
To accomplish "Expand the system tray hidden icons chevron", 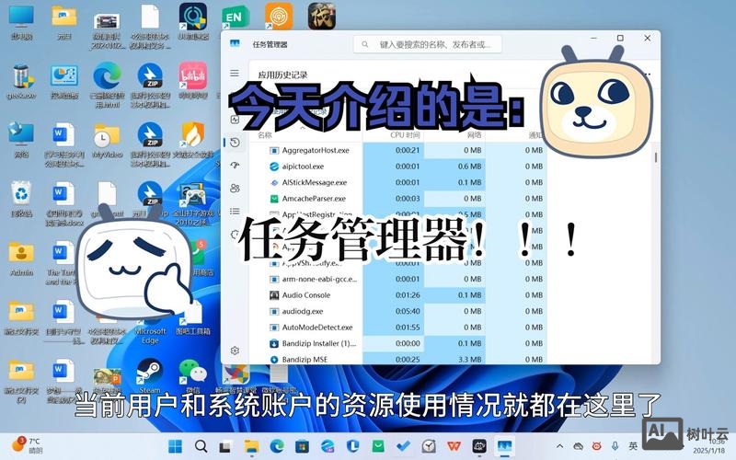I will click(x=559, y=446).
